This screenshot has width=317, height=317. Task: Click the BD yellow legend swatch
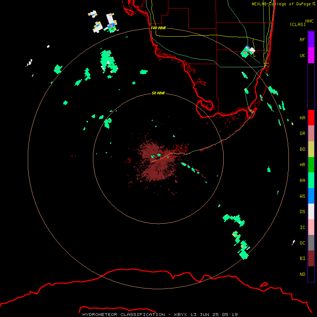pos(311,149)
